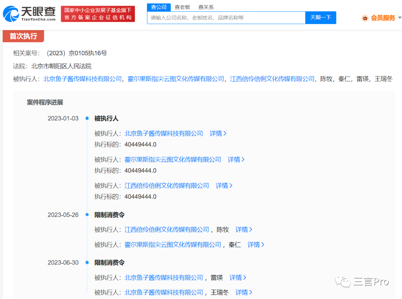Open 北京鱼子酱传媒 link under 2023-01-03
Image resolution: width=402 pixels, height=299 pixels.
coord(163,133)
